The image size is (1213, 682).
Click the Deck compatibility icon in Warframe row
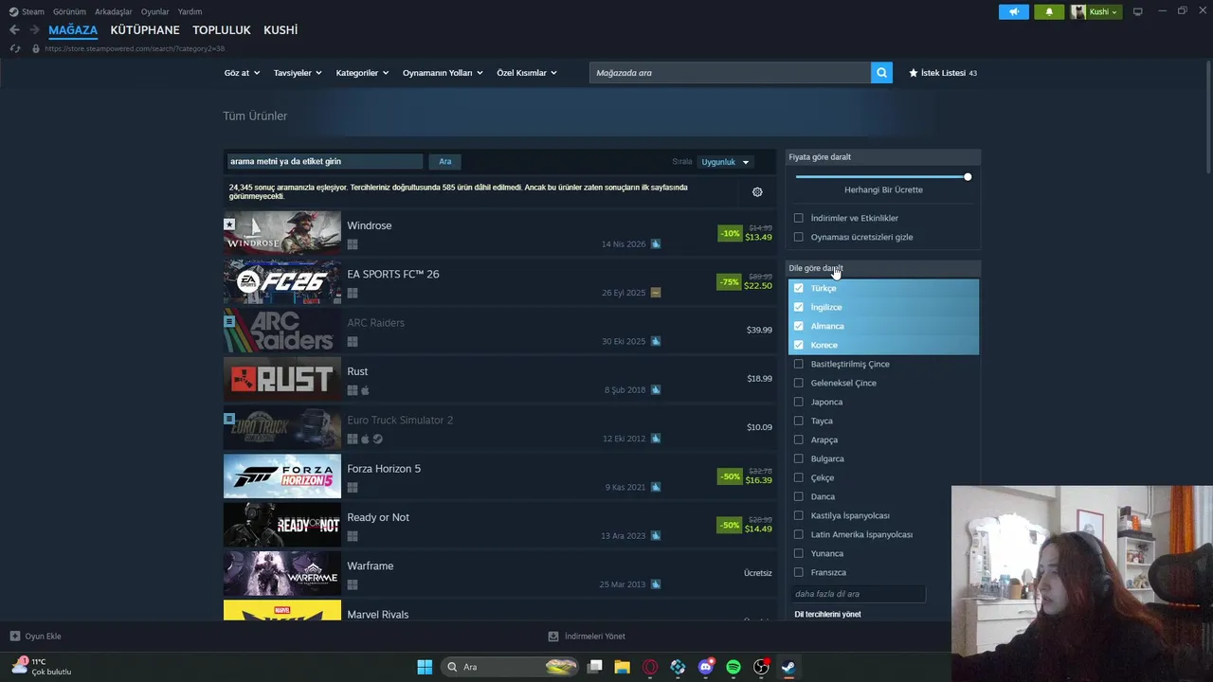(x=656, y=584)
